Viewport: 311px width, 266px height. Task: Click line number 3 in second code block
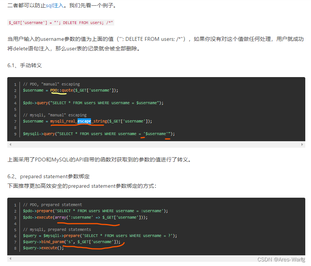click(x=15, y=217)
